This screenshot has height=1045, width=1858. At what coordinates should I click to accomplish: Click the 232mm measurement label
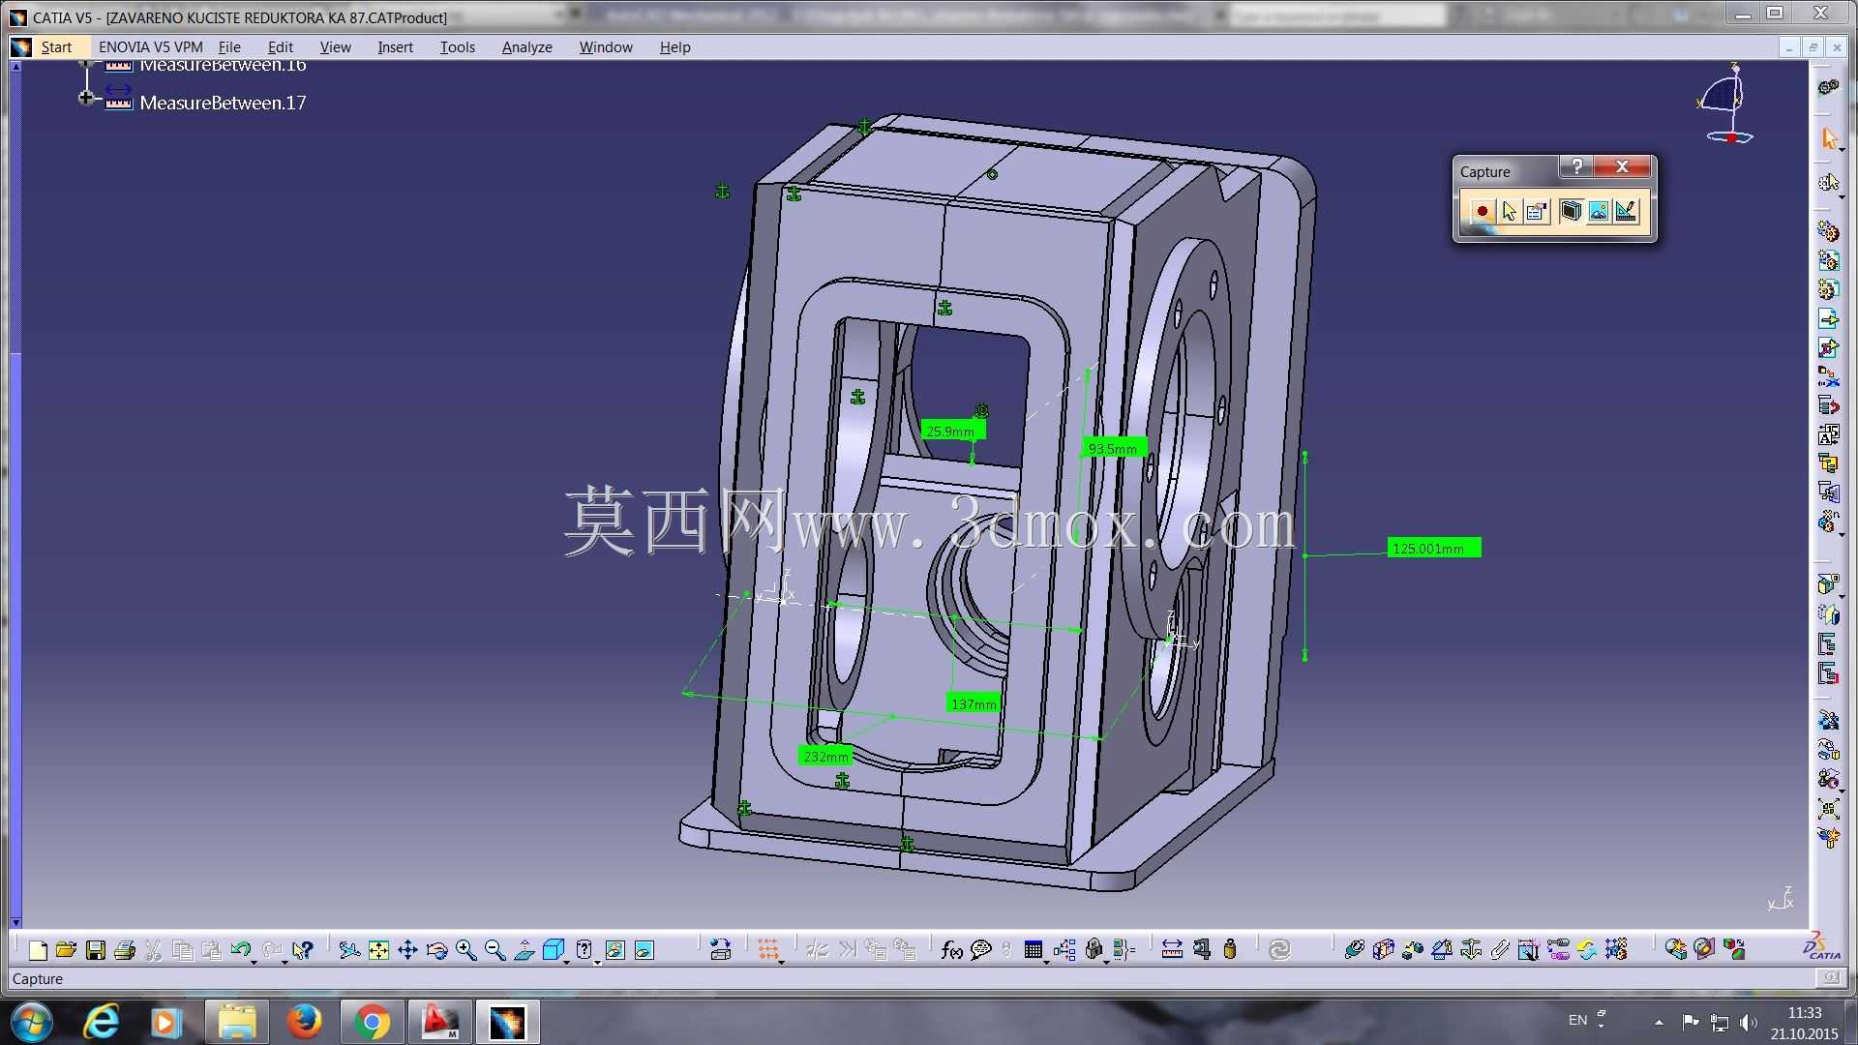tap(825, 756)
